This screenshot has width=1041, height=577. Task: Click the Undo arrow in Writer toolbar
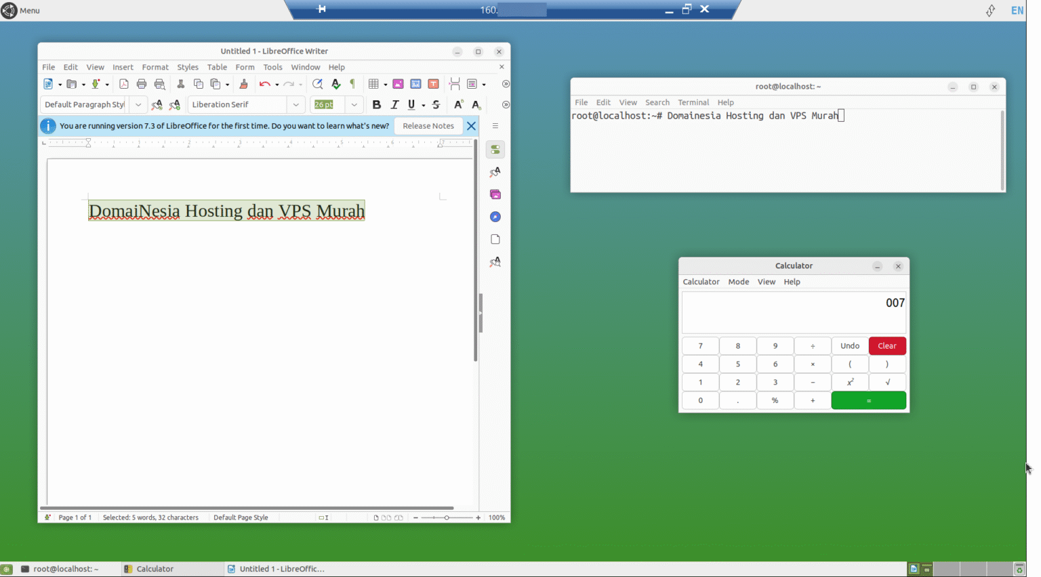pos(264,84)
